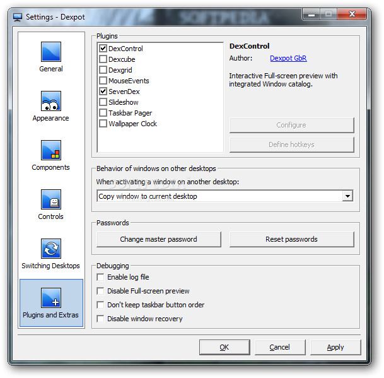Open the Components settings icon
Viewport: 384px width, 378px height.
point(51,150)
